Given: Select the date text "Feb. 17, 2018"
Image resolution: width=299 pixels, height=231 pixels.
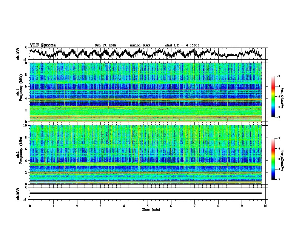Looking at the screenshot, I should click(105, 45).
